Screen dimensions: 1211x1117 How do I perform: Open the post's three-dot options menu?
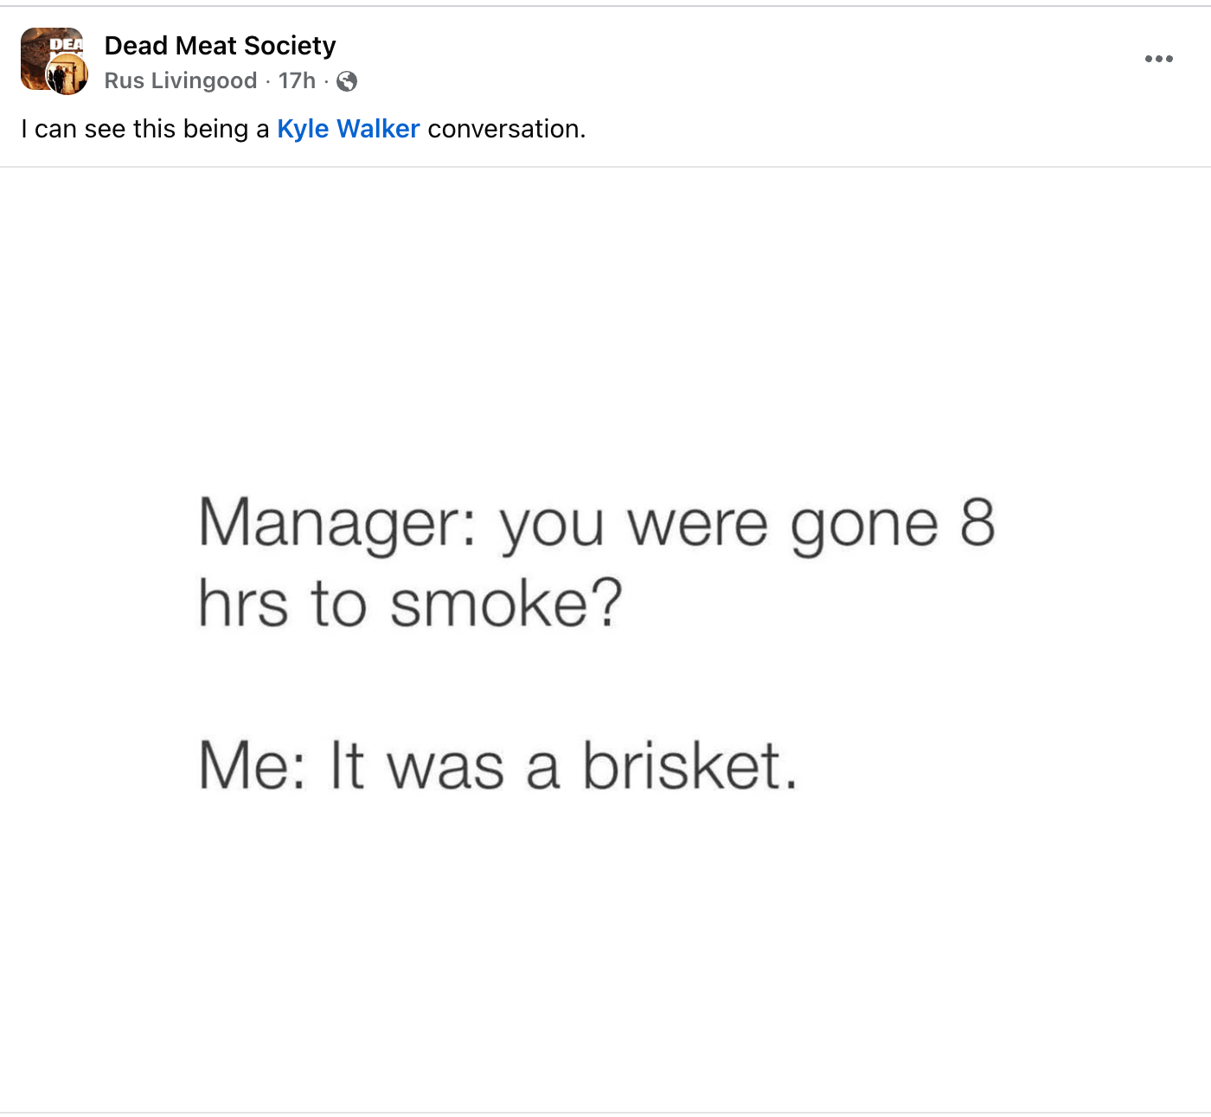tap(1158, 59)
